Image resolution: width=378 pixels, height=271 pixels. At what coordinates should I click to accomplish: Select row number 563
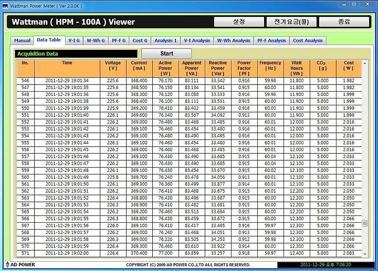[25, 198]
